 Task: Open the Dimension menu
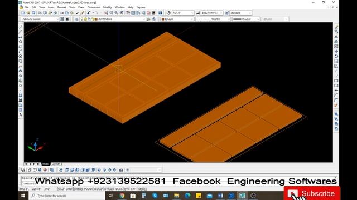pyautogui.click(x=94, y=7)
